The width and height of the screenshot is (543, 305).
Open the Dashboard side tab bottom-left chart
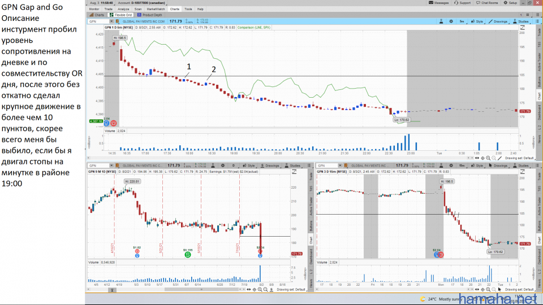311,257
